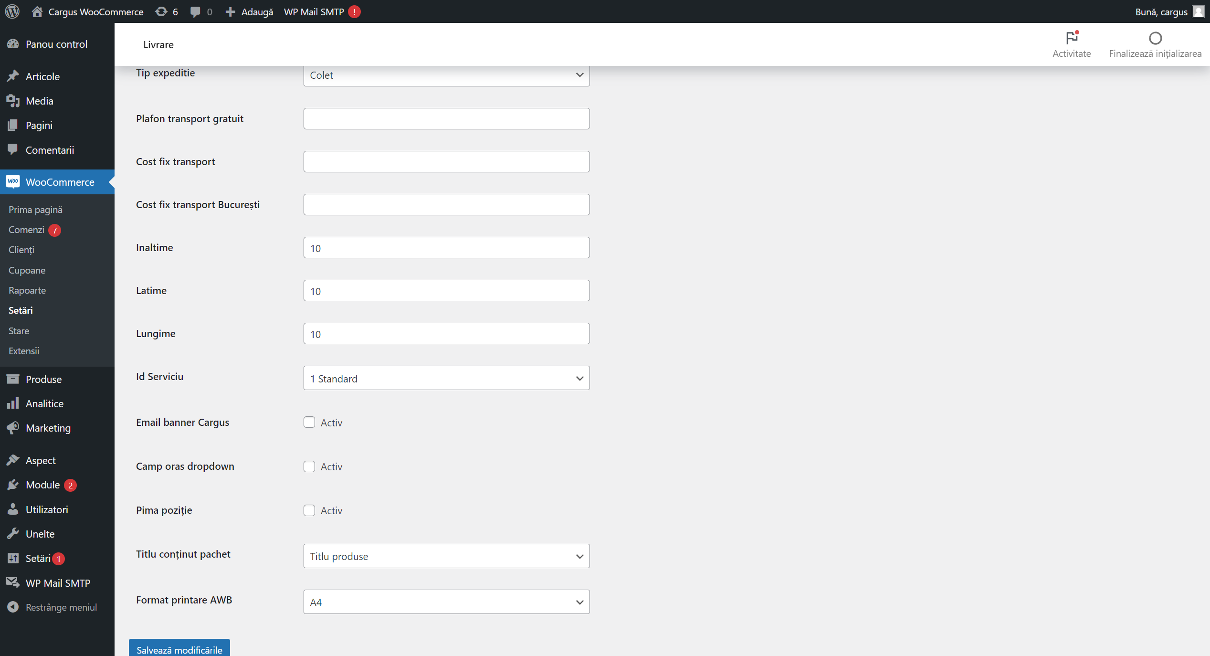Click the WooCommerce logo icon
This screenshot has height=656, width=1210.
click(x=13, y=181)
